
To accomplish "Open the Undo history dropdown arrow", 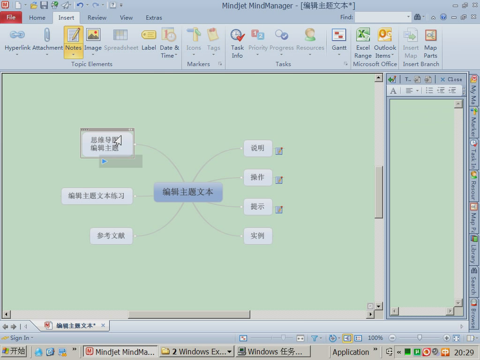I will pos(87,5).
